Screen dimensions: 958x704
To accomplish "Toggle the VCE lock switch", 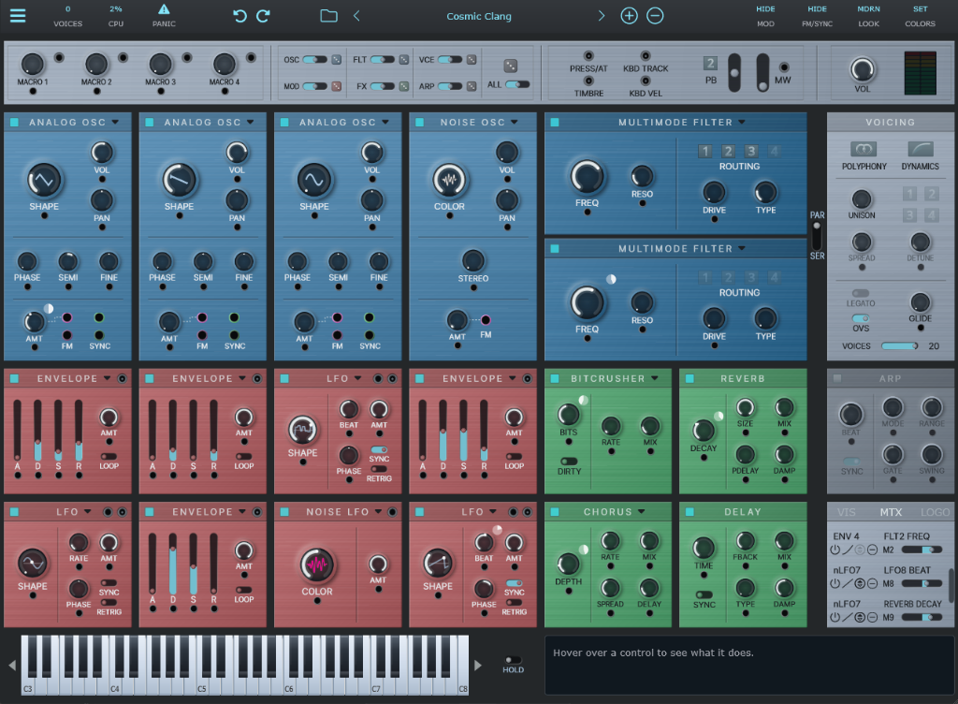I will (x=450, y=60).
